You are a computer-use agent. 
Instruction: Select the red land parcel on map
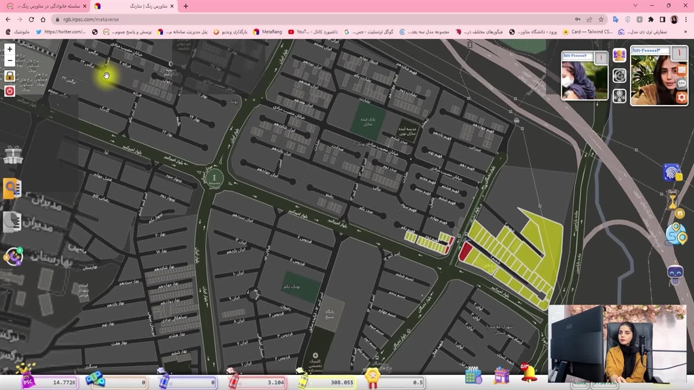465,252
